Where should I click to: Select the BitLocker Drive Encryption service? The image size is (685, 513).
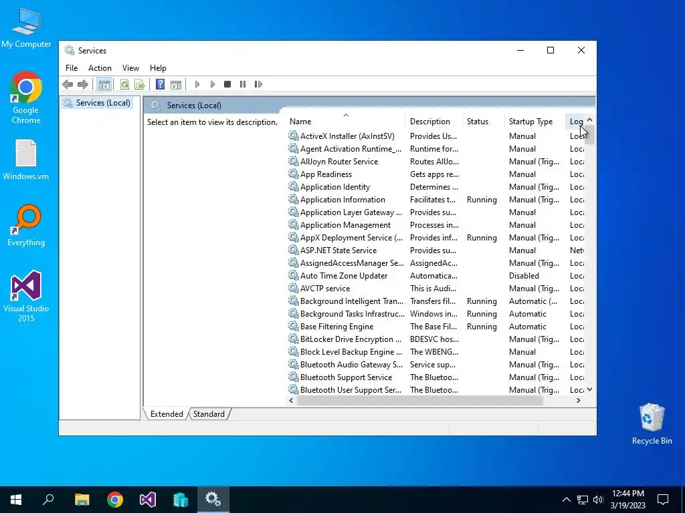point(436,339)
